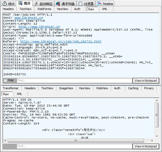Image resolution: width=162 pixels, height=152 pixels.
Task: Click the Content-Type urlencoded header line
Action: click(48, 35)
